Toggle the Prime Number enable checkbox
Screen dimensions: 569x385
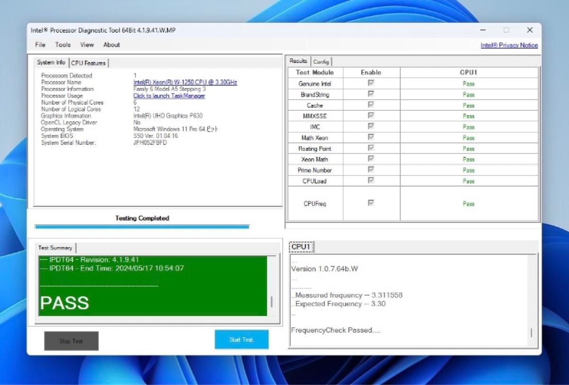click(371, 169)
